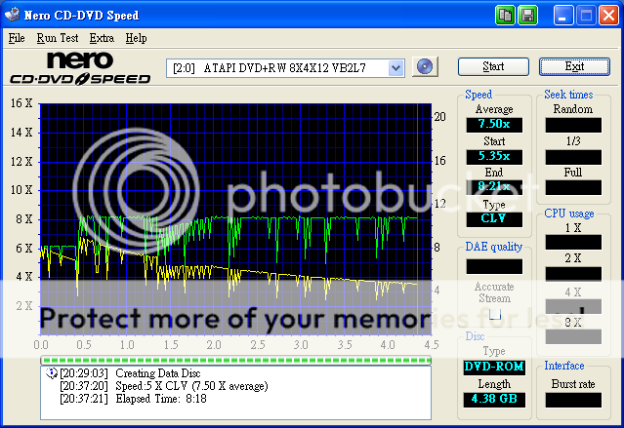Screen dimensions: 624x428
Task: Toggle the Accurate Stream checkbox
Action: tap(494, 314)
